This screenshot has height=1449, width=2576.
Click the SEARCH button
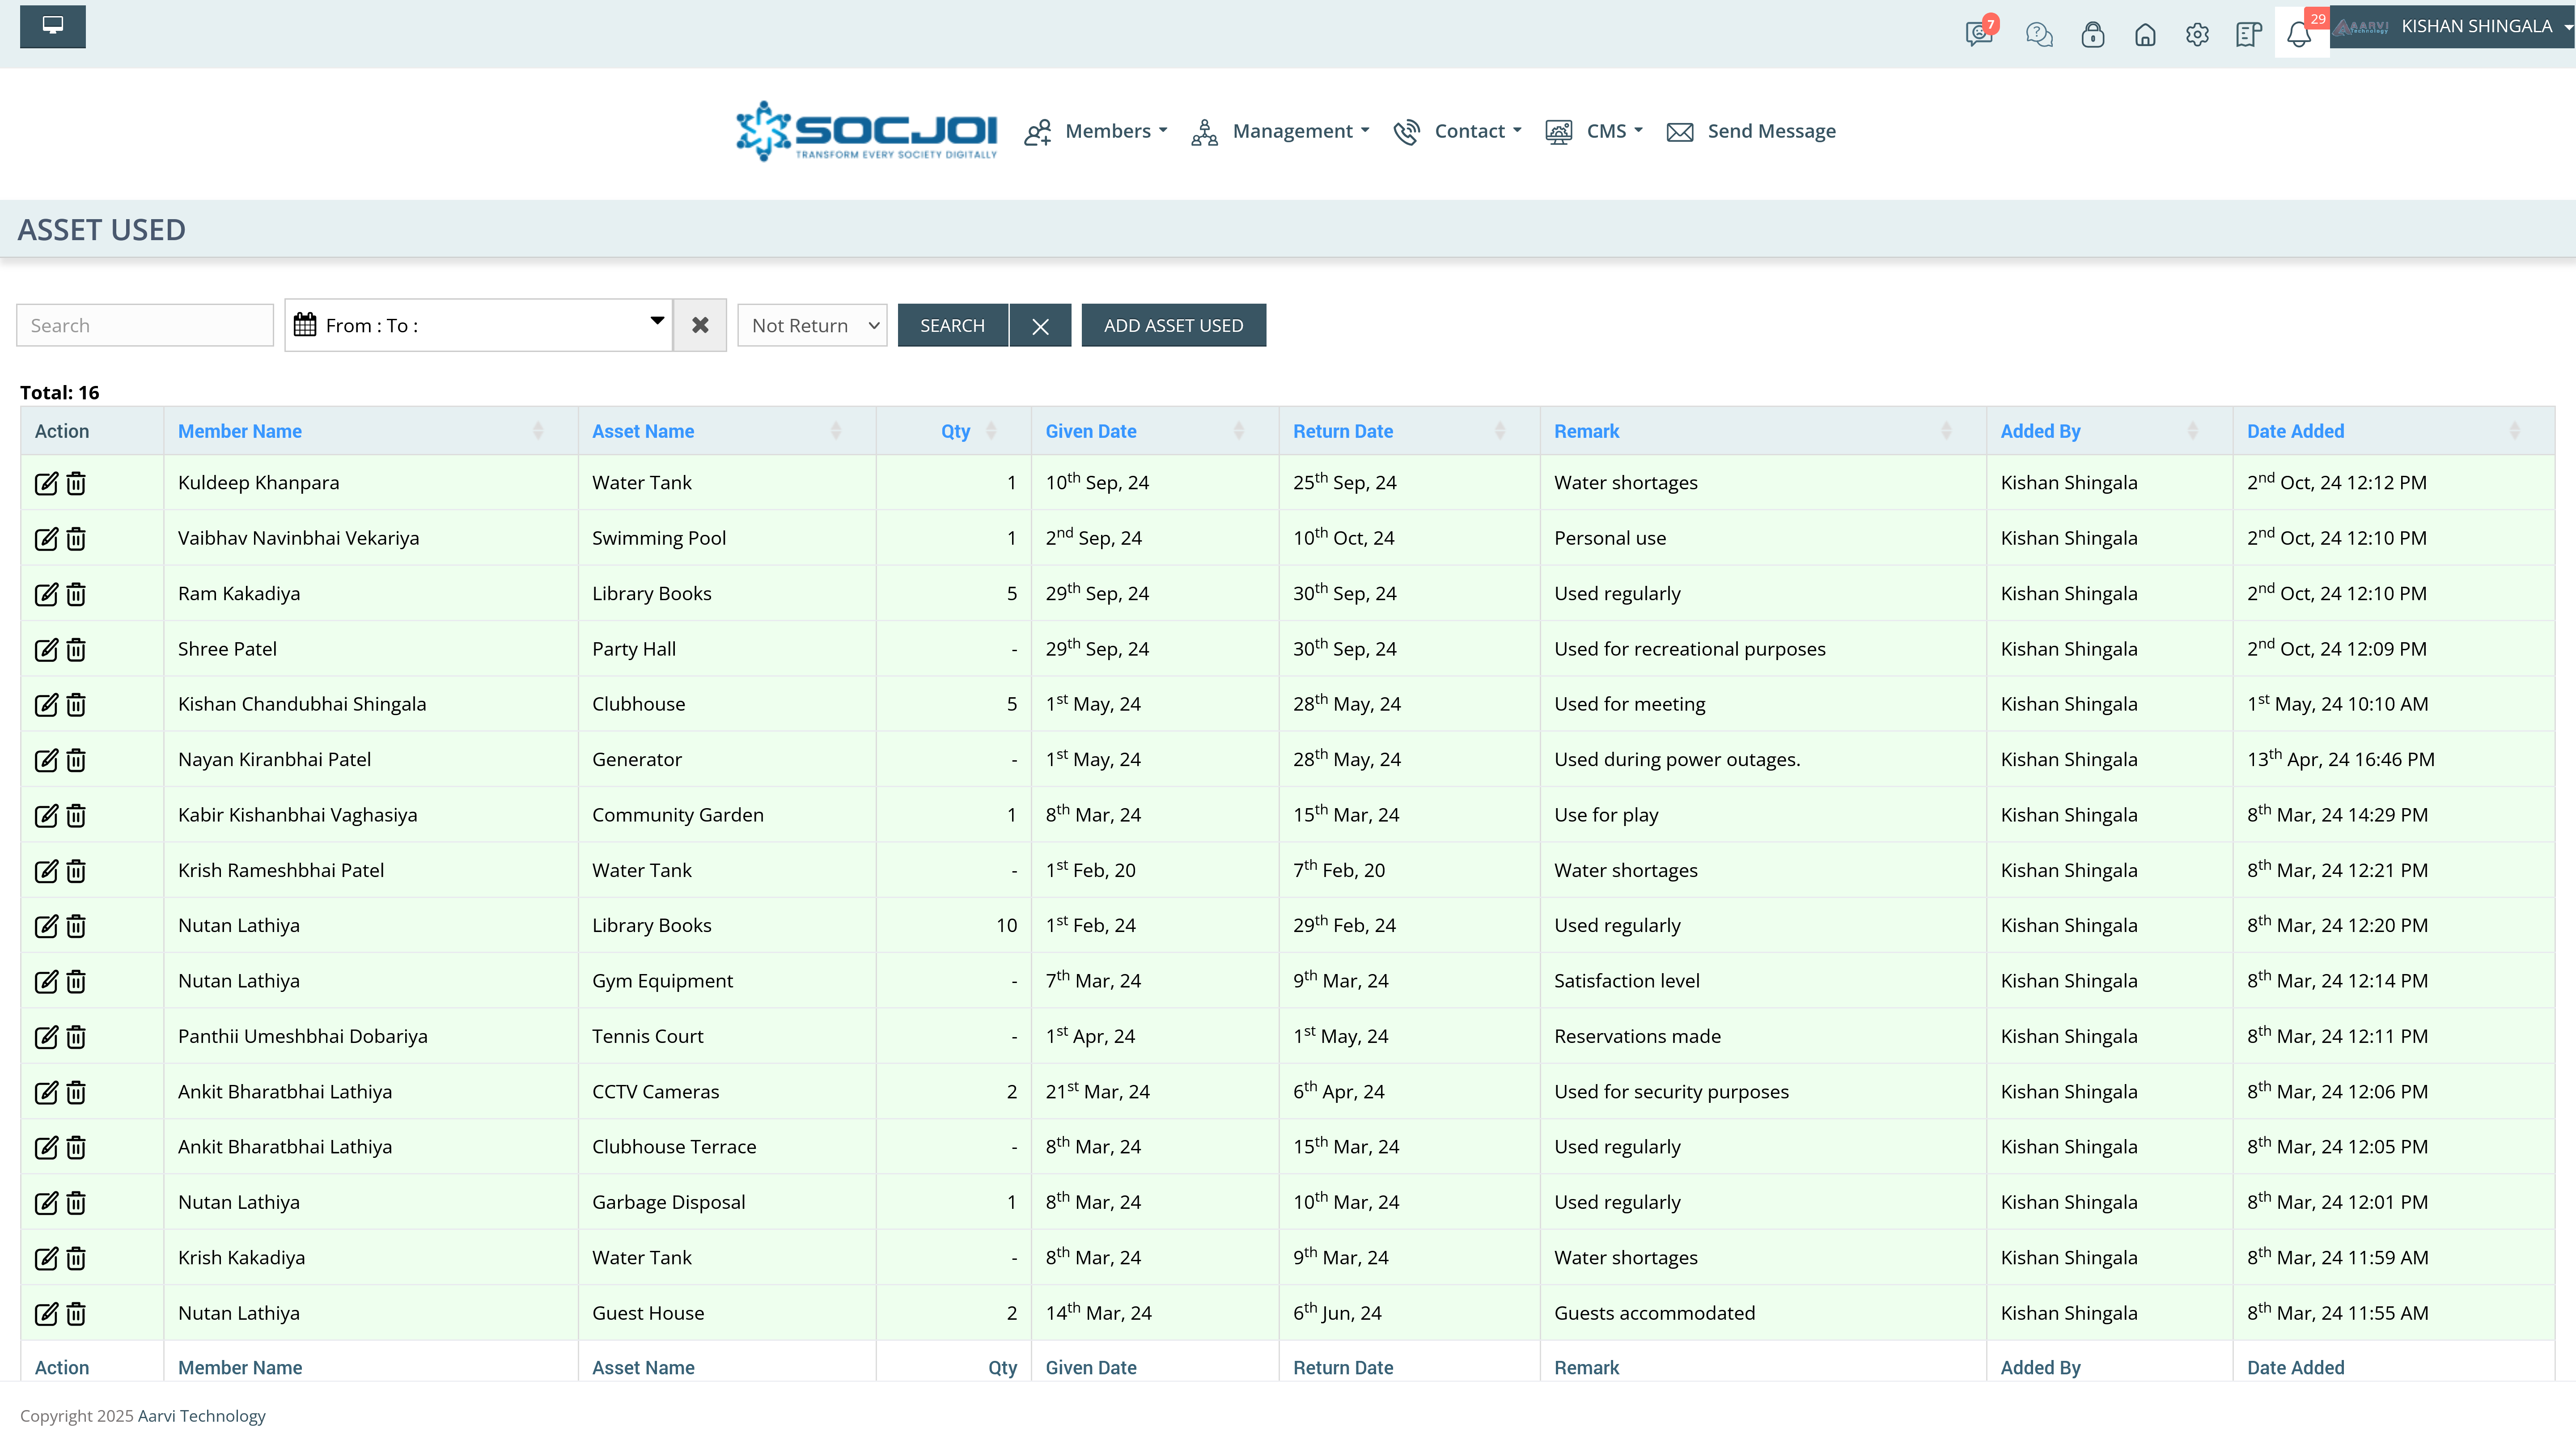click(x=953, y=325)
